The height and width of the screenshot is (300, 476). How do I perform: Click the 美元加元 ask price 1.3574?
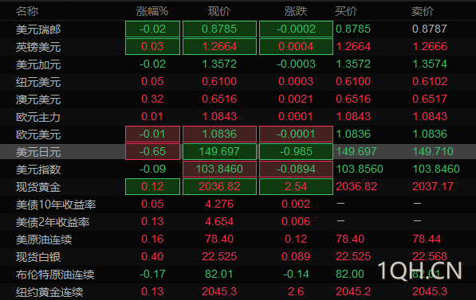[430, 64]
